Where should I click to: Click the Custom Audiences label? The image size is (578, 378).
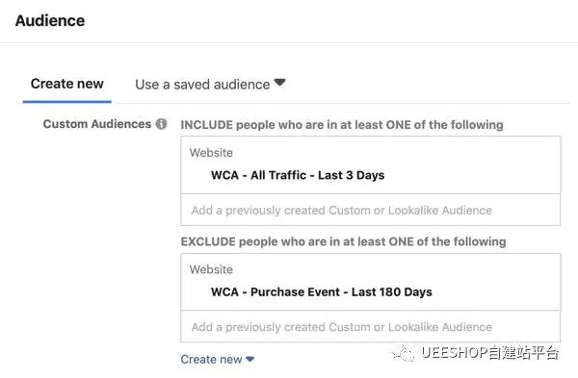[x=97, y=124]
